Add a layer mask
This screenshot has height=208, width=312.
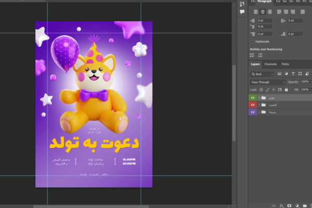[289, 206]
